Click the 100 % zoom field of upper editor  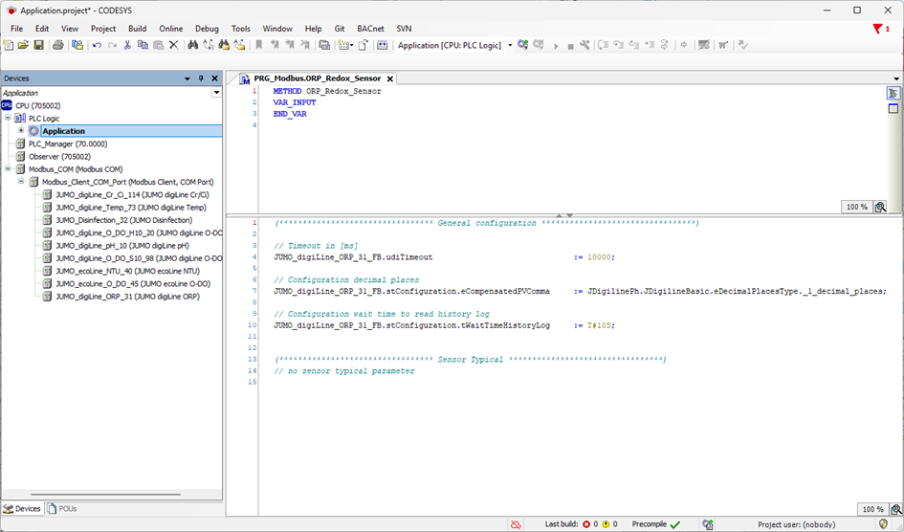point(857,207)
